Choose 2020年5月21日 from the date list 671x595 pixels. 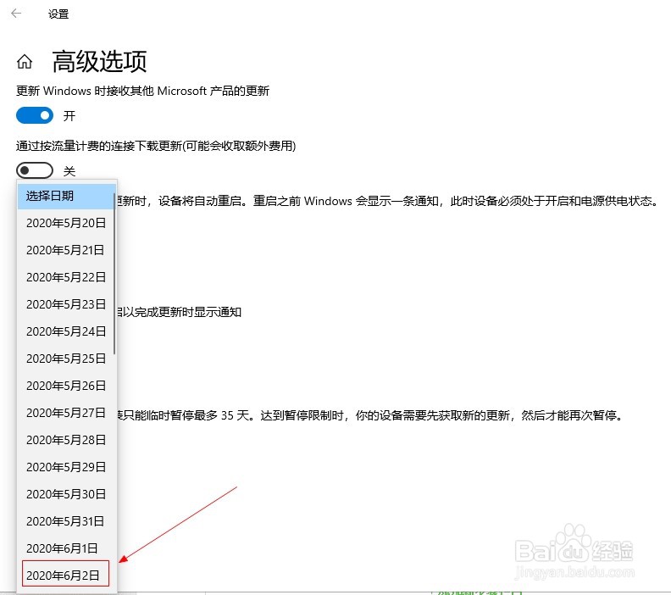tap(66, 250)
